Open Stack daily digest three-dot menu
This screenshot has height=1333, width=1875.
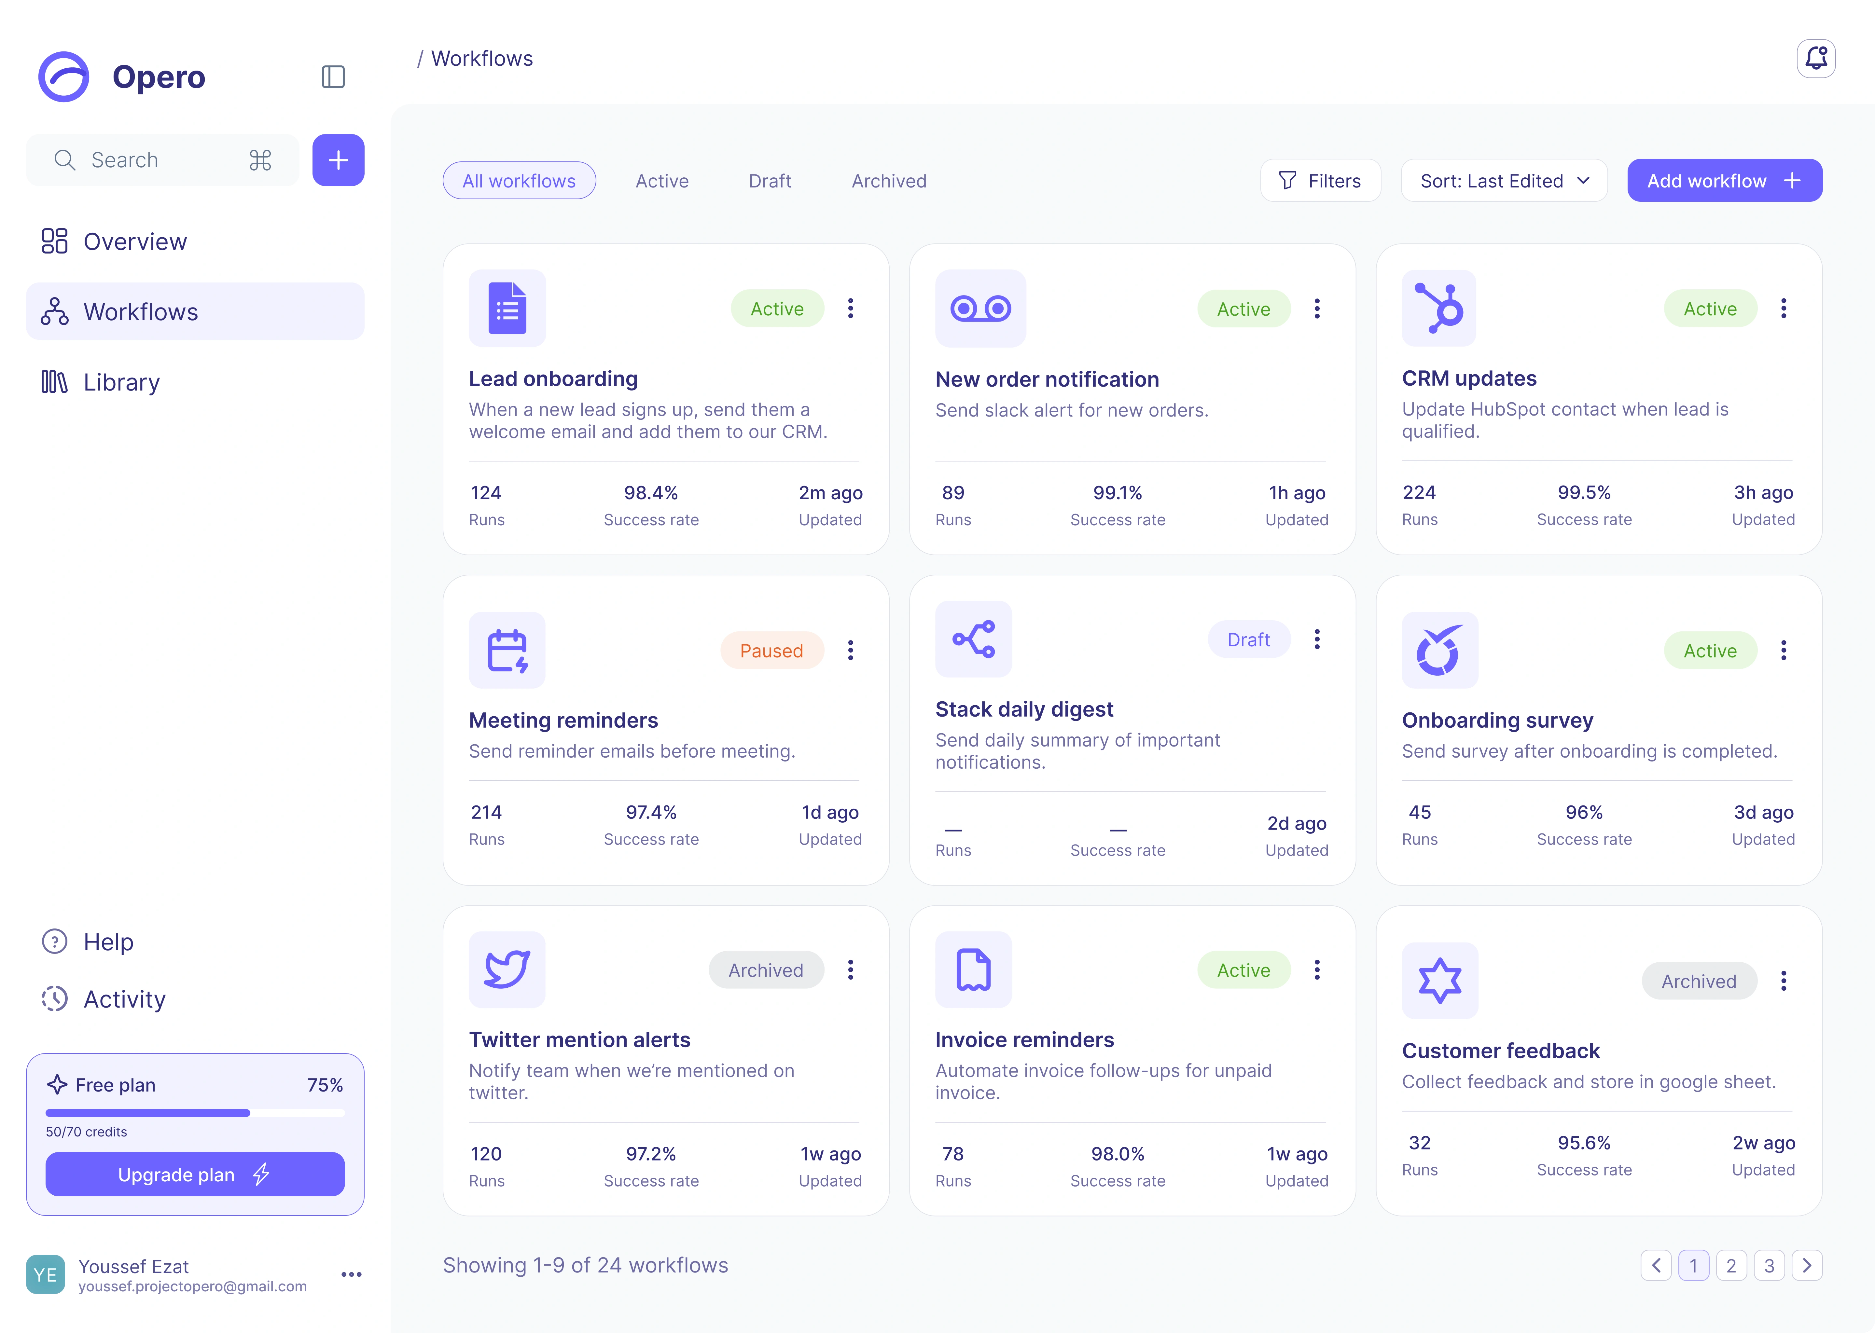pyautogui.click(x=1317, y=639)
